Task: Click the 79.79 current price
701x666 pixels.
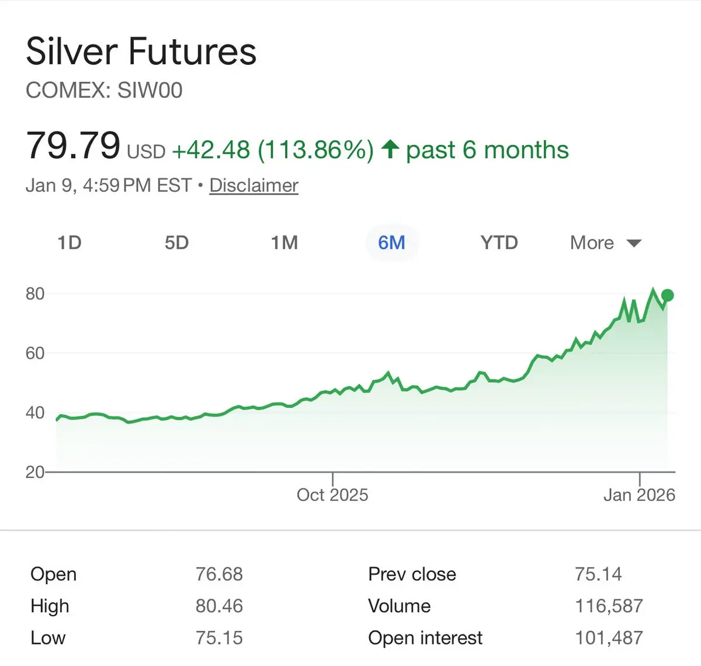Action: pyautogui.click(x=73, y=145)
